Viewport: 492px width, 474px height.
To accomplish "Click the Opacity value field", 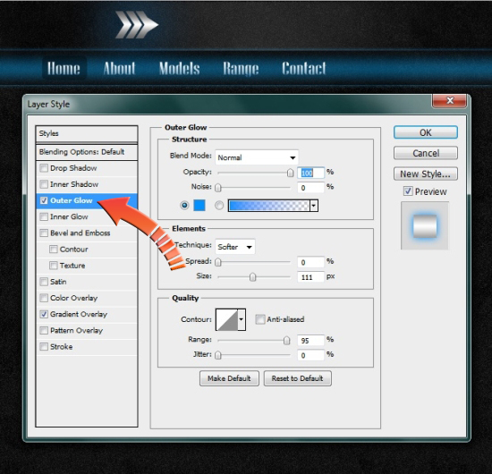I will point(310,173).
